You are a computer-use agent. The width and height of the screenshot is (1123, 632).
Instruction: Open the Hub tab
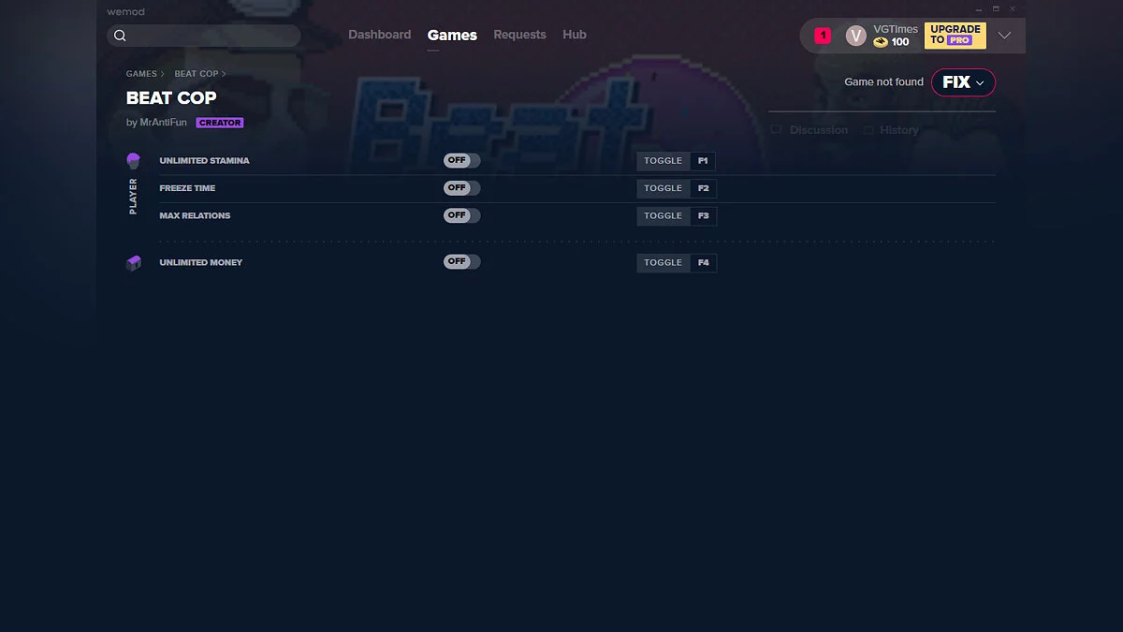point(575,35)
